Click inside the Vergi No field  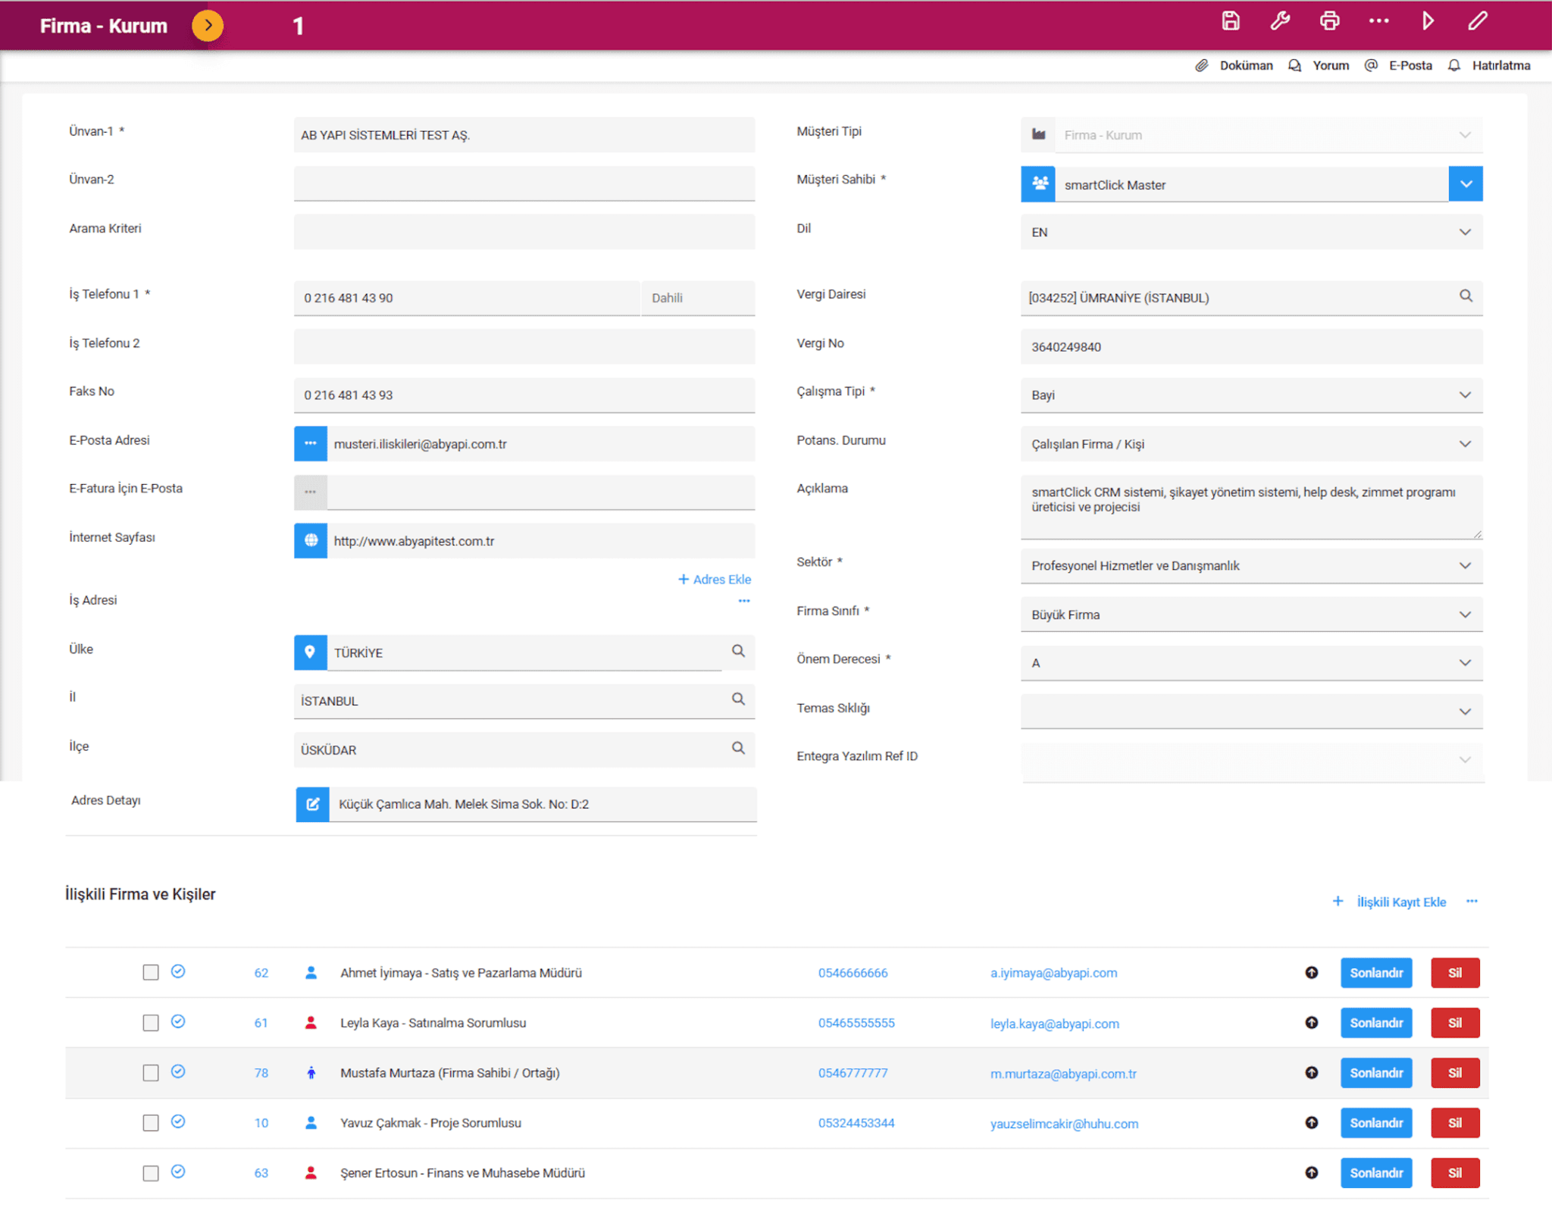coord(1250,346)
